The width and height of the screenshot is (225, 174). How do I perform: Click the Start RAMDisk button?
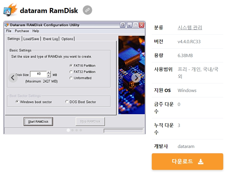38,122
